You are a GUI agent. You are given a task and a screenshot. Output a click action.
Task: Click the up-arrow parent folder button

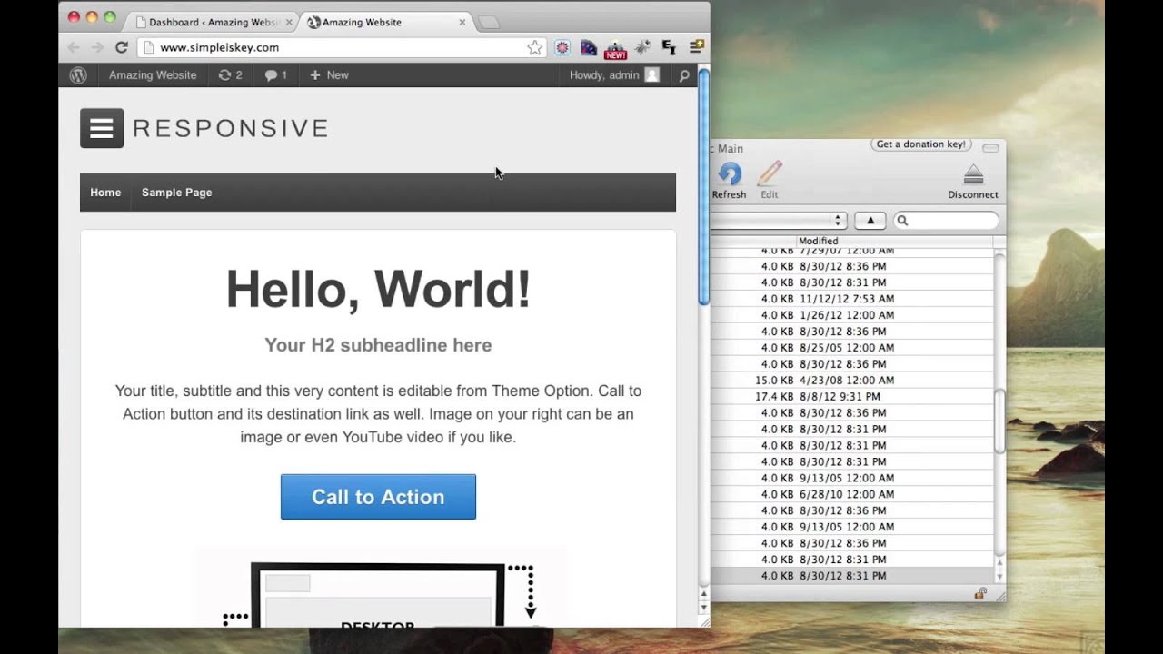click(x=870, y=221)
